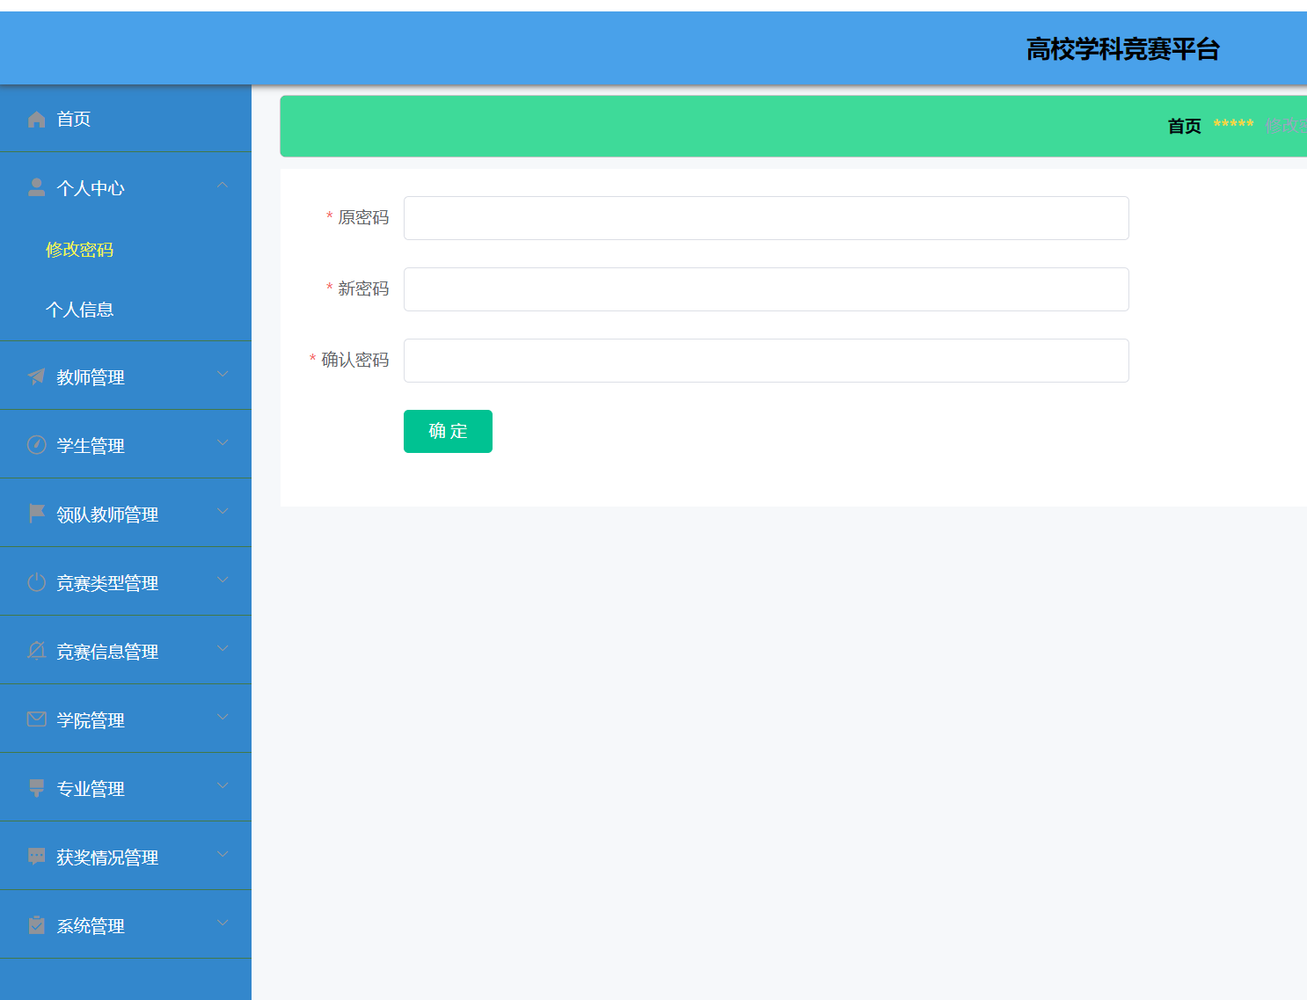Expand the 竞赛信息管理 chevron
Screen dimensions: 1307x1000
pyautogui.click(x=223, y=648)
